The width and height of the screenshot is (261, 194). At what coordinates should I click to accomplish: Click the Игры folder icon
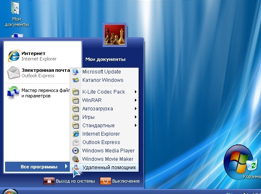(76, 117)
